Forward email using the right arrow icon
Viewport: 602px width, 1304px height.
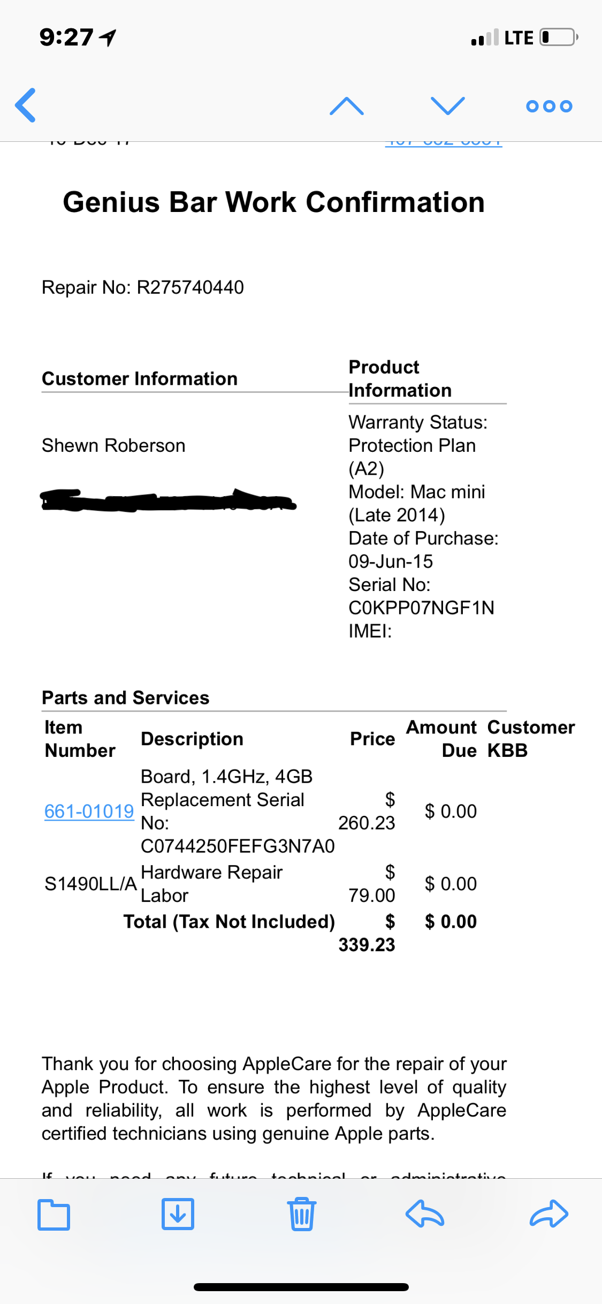click(549, 1214)
